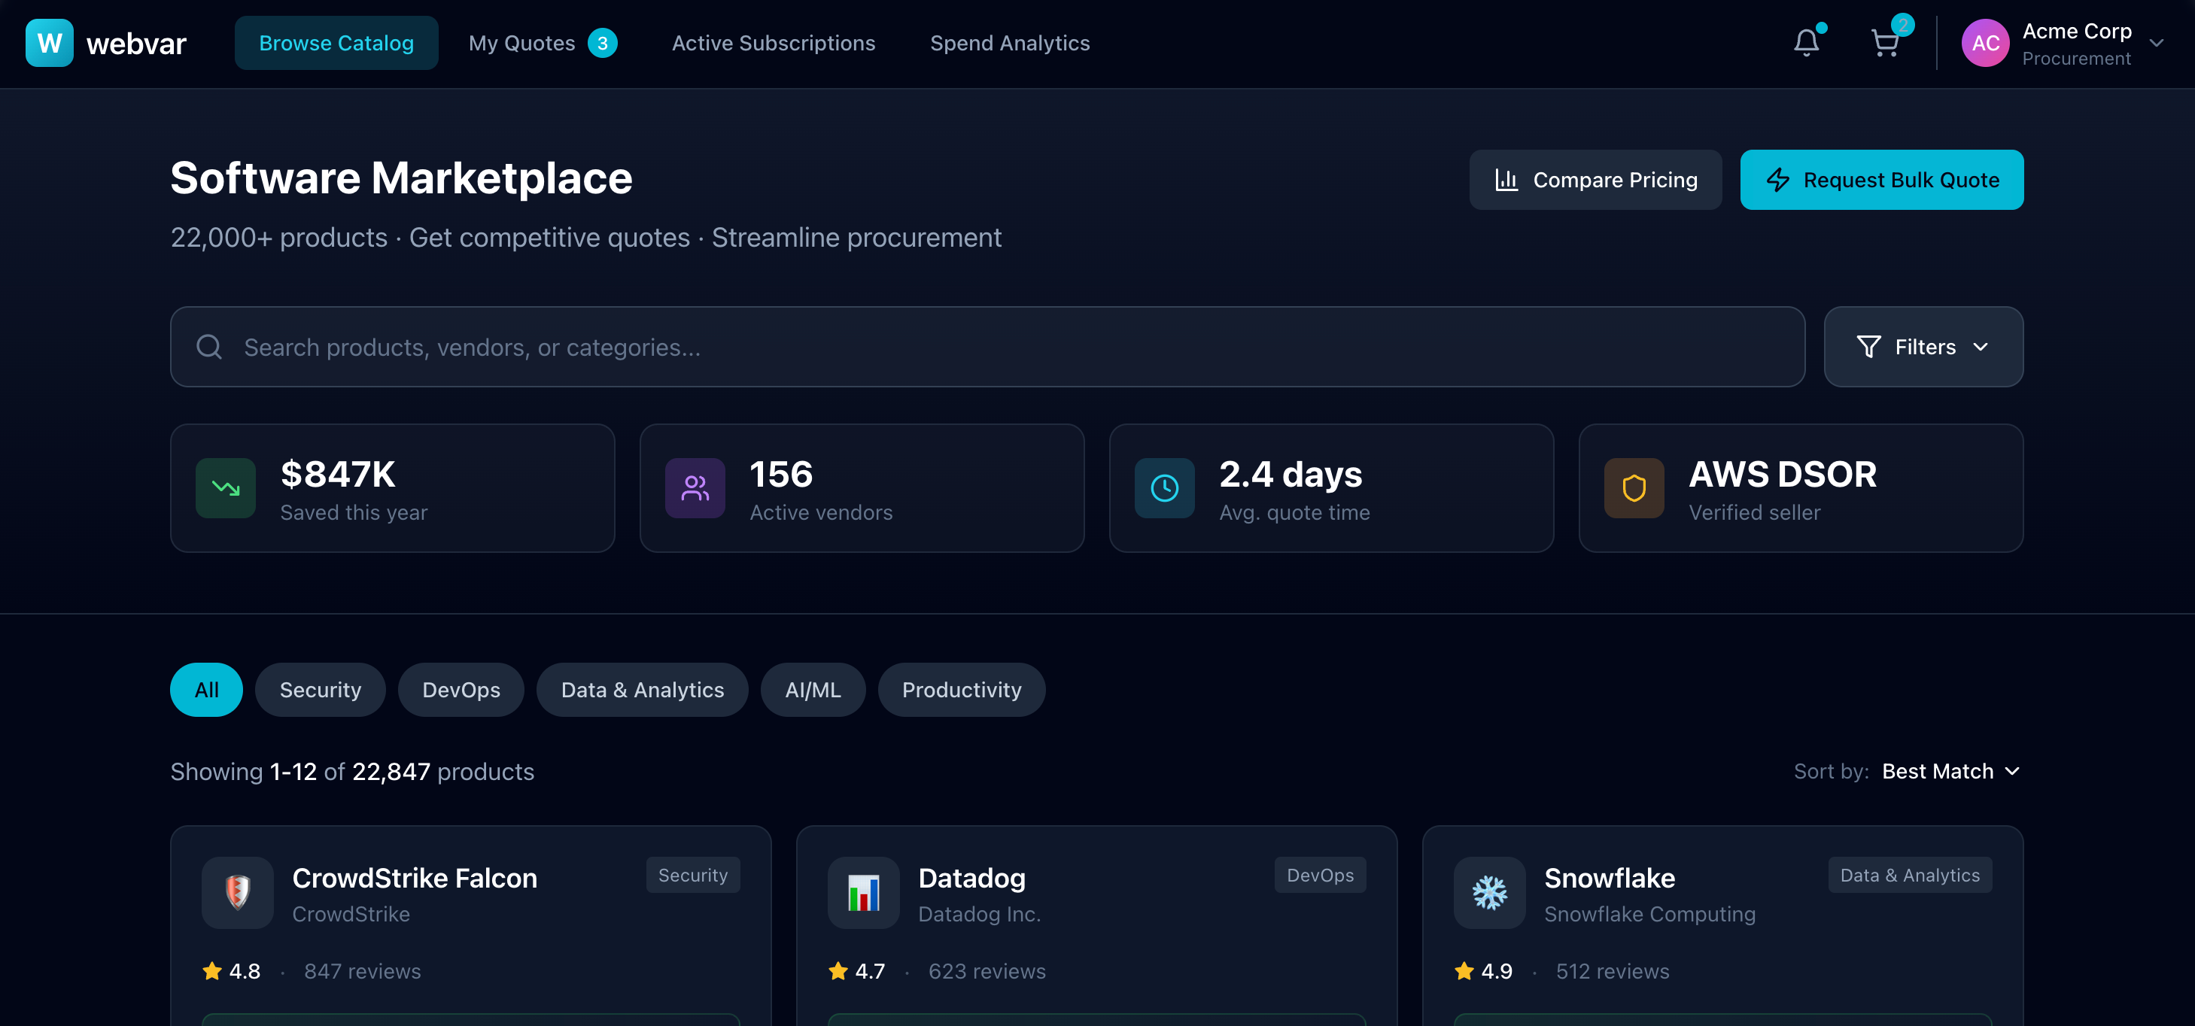The height and width of the screenshot is (1026, 2195).
Task: Focus the product search field
Action: click(987, 347)
